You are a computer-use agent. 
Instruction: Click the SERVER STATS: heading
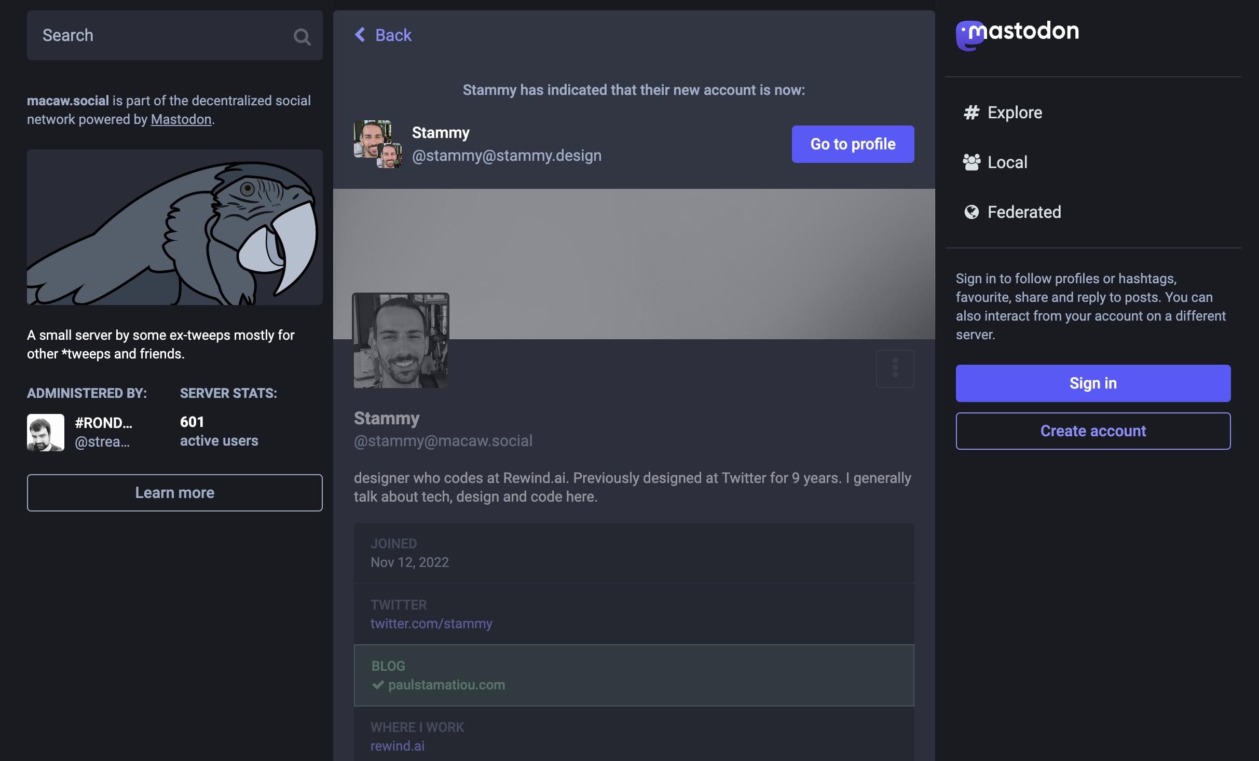[228, 393]
